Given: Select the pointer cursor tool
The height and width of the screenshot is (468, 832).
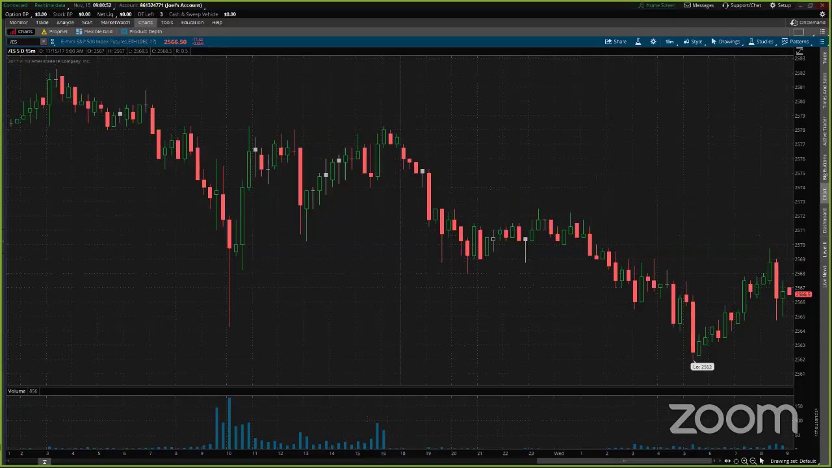Looking at the screenshot, I should [x=762, y=461].
